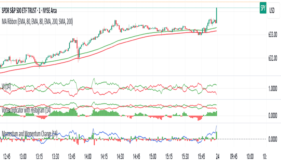
Task: Click the 13:30 time axis label
Action: click(x=55, y=157)
